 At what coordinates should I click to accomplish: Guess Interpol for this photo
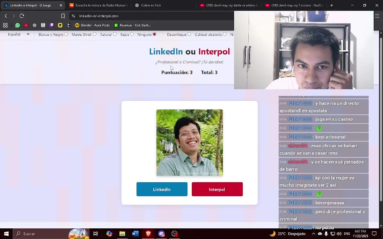click(217, 189)
